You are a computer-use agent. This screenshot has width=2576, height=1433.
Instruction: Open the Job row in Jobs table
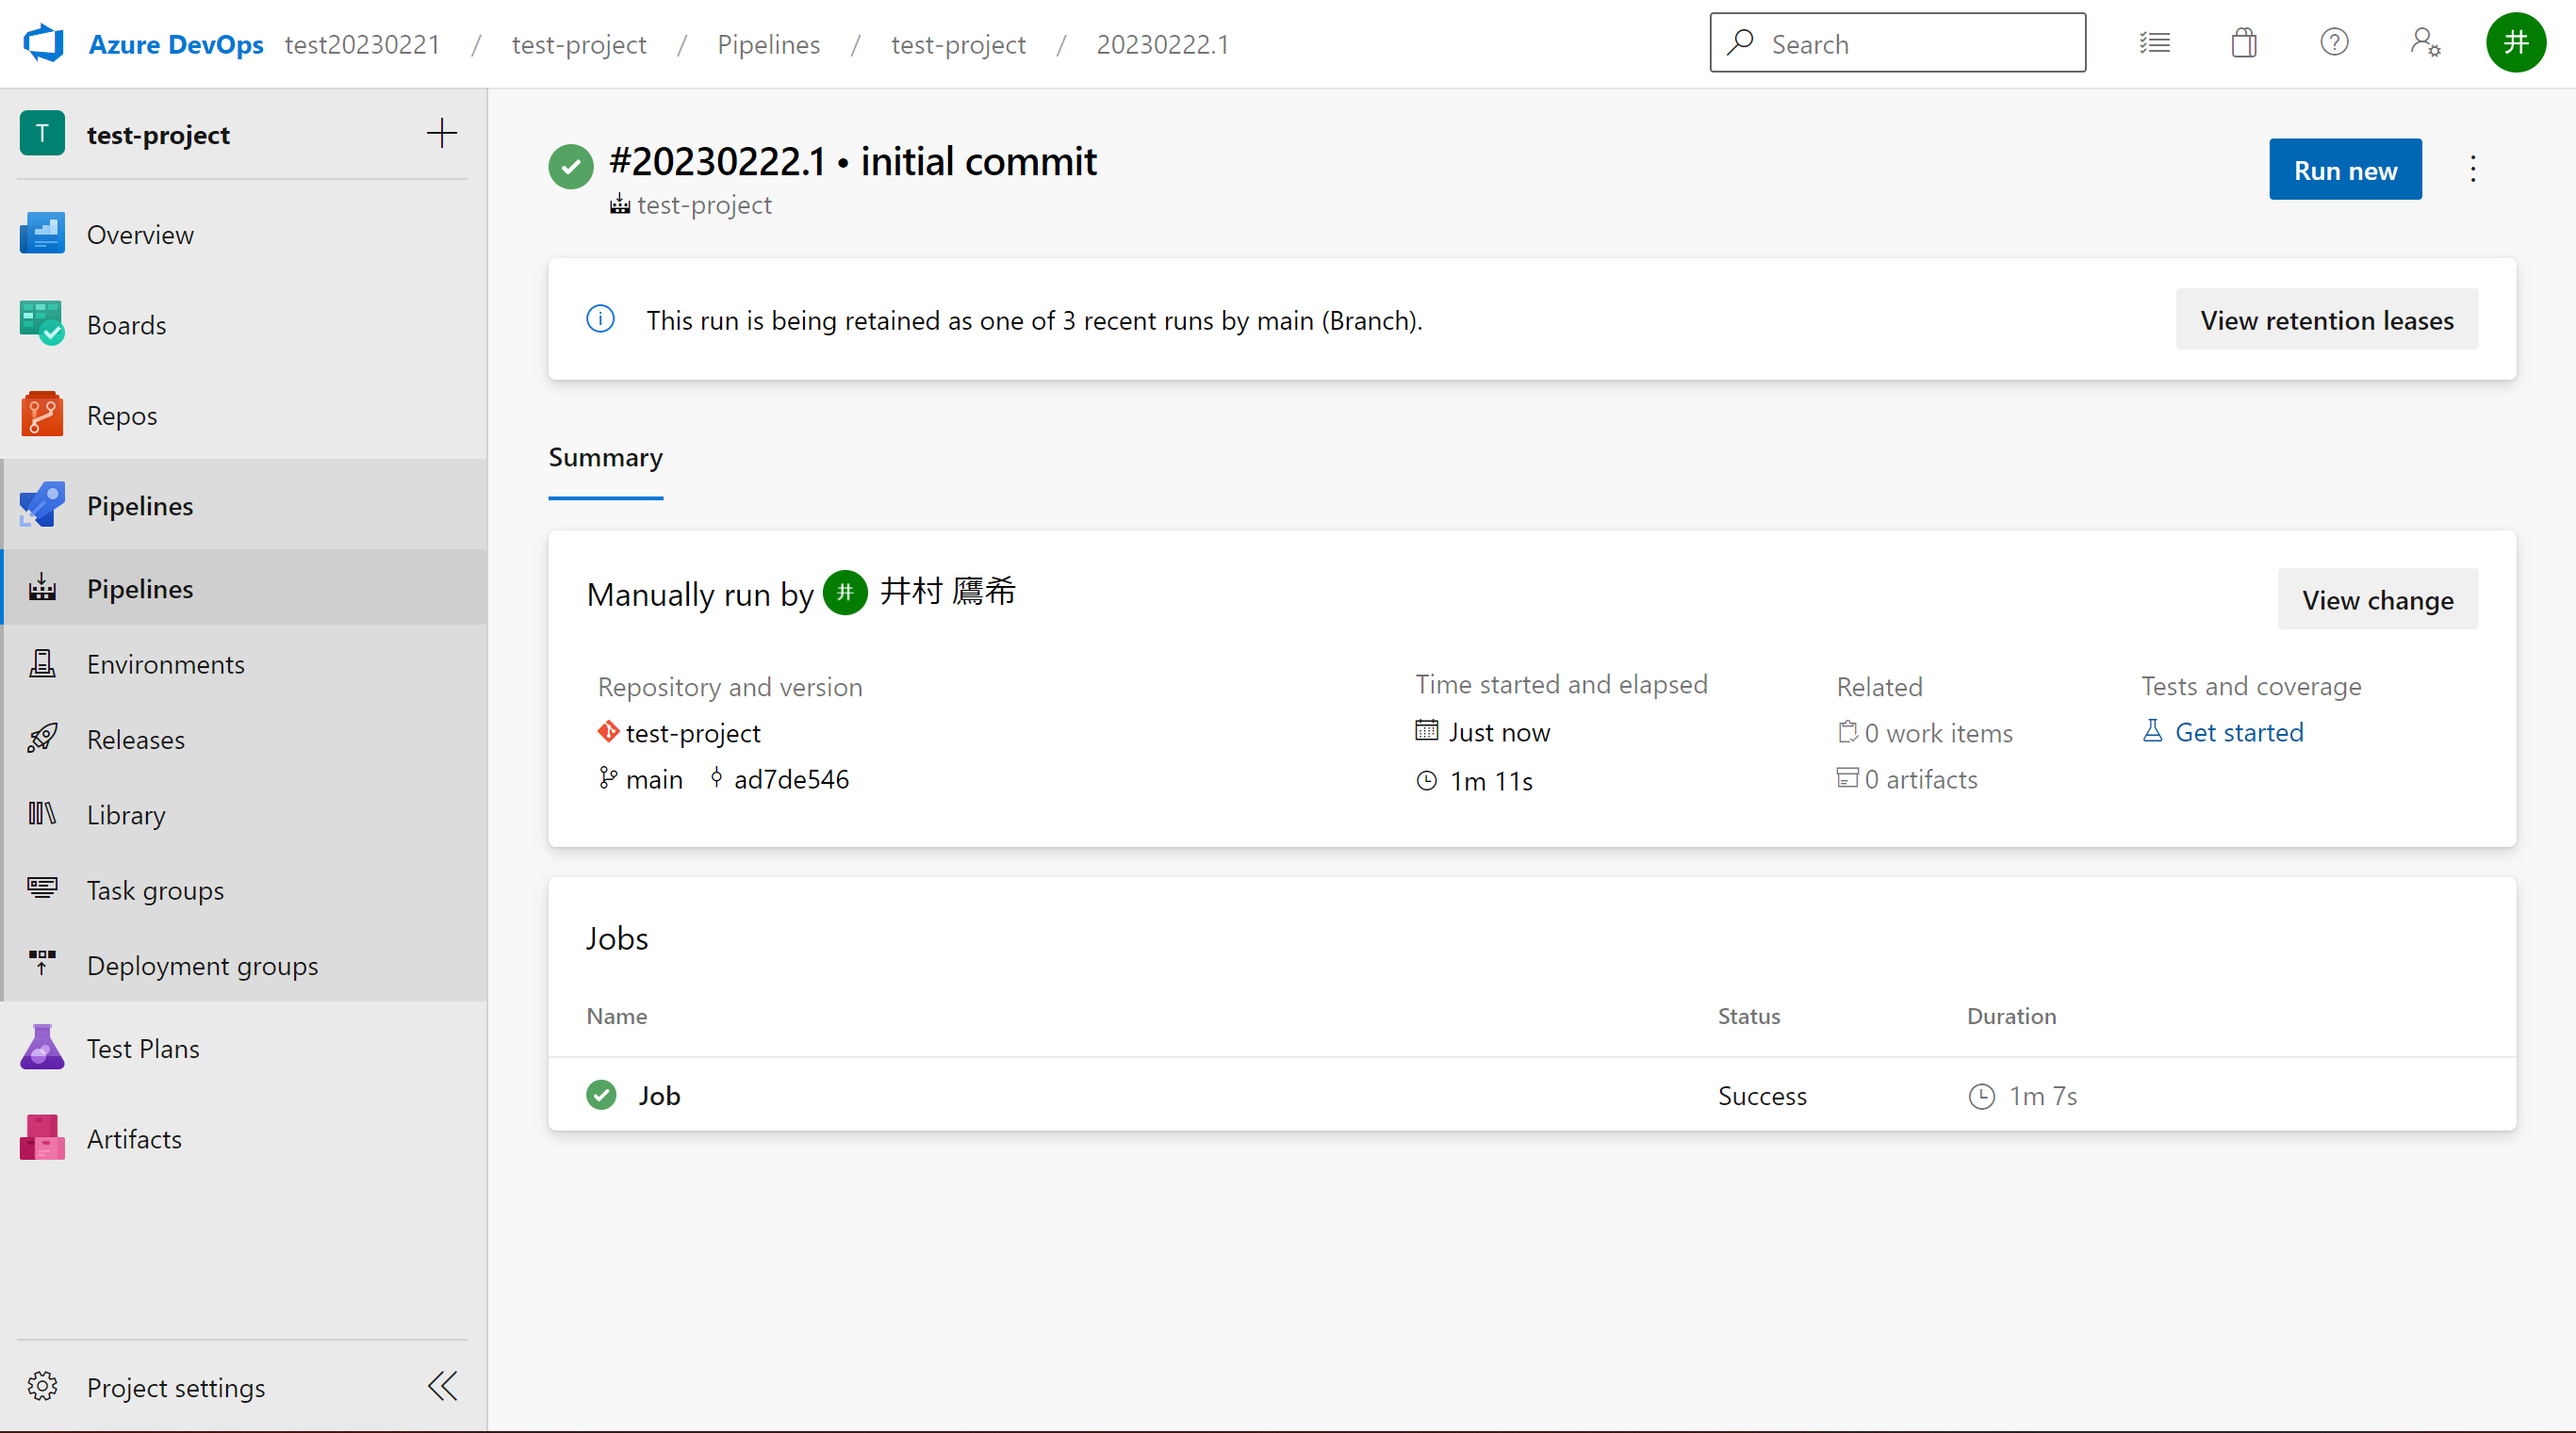659,1095
